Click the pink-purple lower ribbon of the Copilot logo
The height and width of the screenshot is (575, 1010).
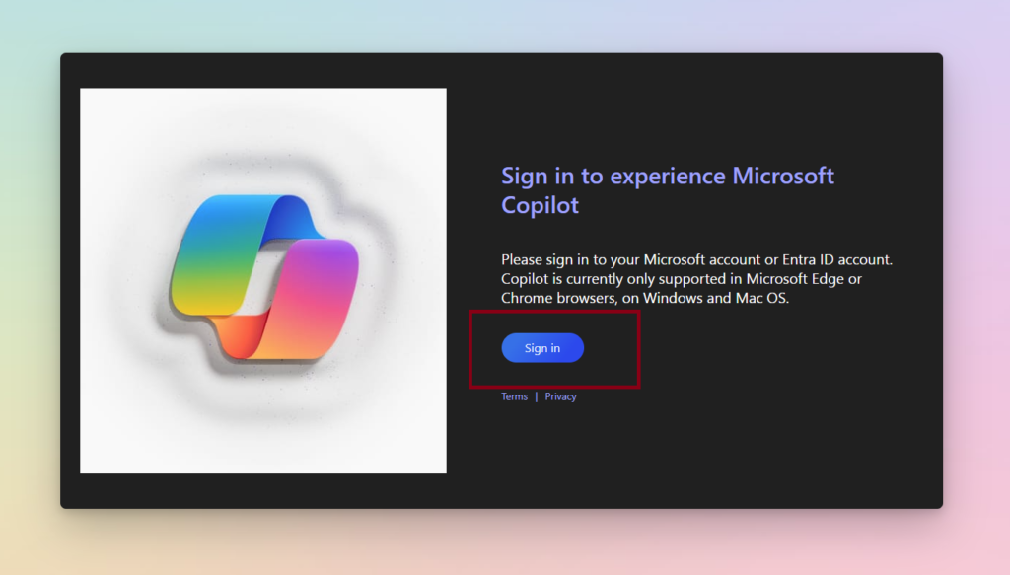[x=316, y=296]
